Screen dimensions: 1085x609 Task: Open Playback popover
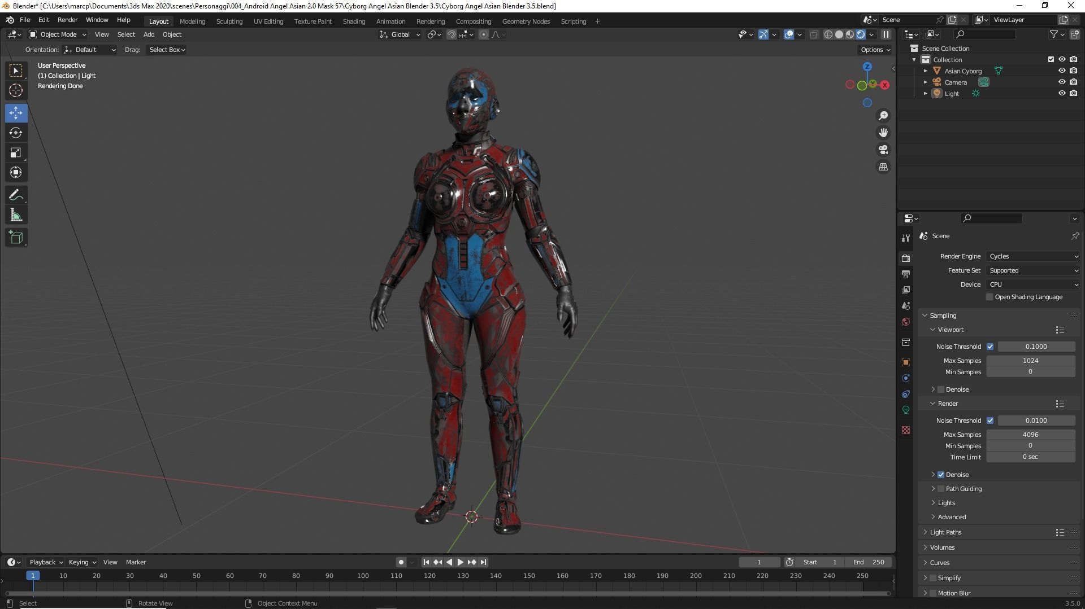(46, 562)
